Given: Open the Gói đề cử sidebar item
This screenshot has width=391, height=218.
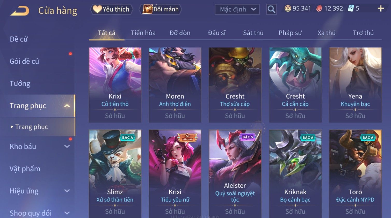Looking at the screenshot, I should 24,61.
